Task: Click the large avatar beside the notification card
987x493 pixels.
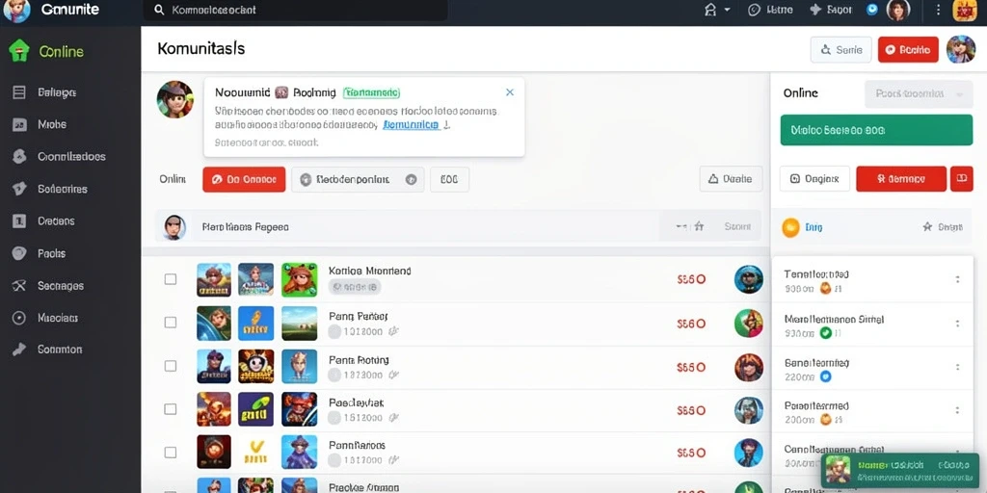Action: coord(175,99)
